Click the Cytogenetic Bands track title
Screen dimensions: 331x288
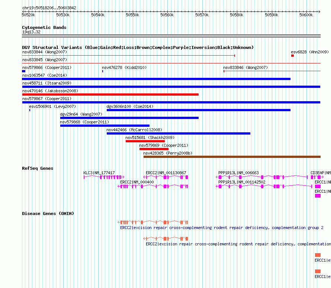click(44, 27)
